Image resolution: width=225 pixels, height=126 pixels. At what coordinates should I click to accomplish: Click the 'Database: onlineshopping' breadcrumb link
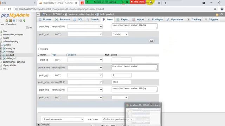pyautogui.click(x=81, y=14)
